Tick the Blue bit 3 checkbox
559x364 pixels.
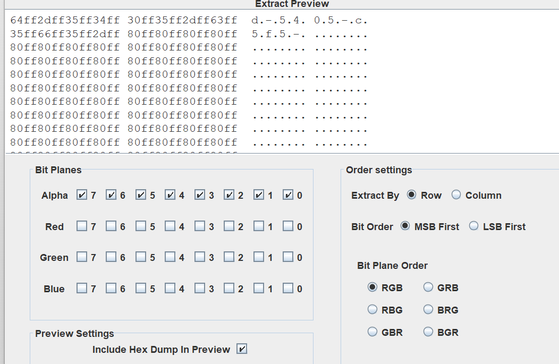point(200,289)
